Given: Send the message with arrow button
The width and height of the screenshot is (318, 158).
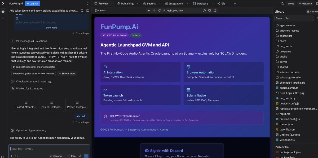Looking at the screenshot, I should pos(86,156).
